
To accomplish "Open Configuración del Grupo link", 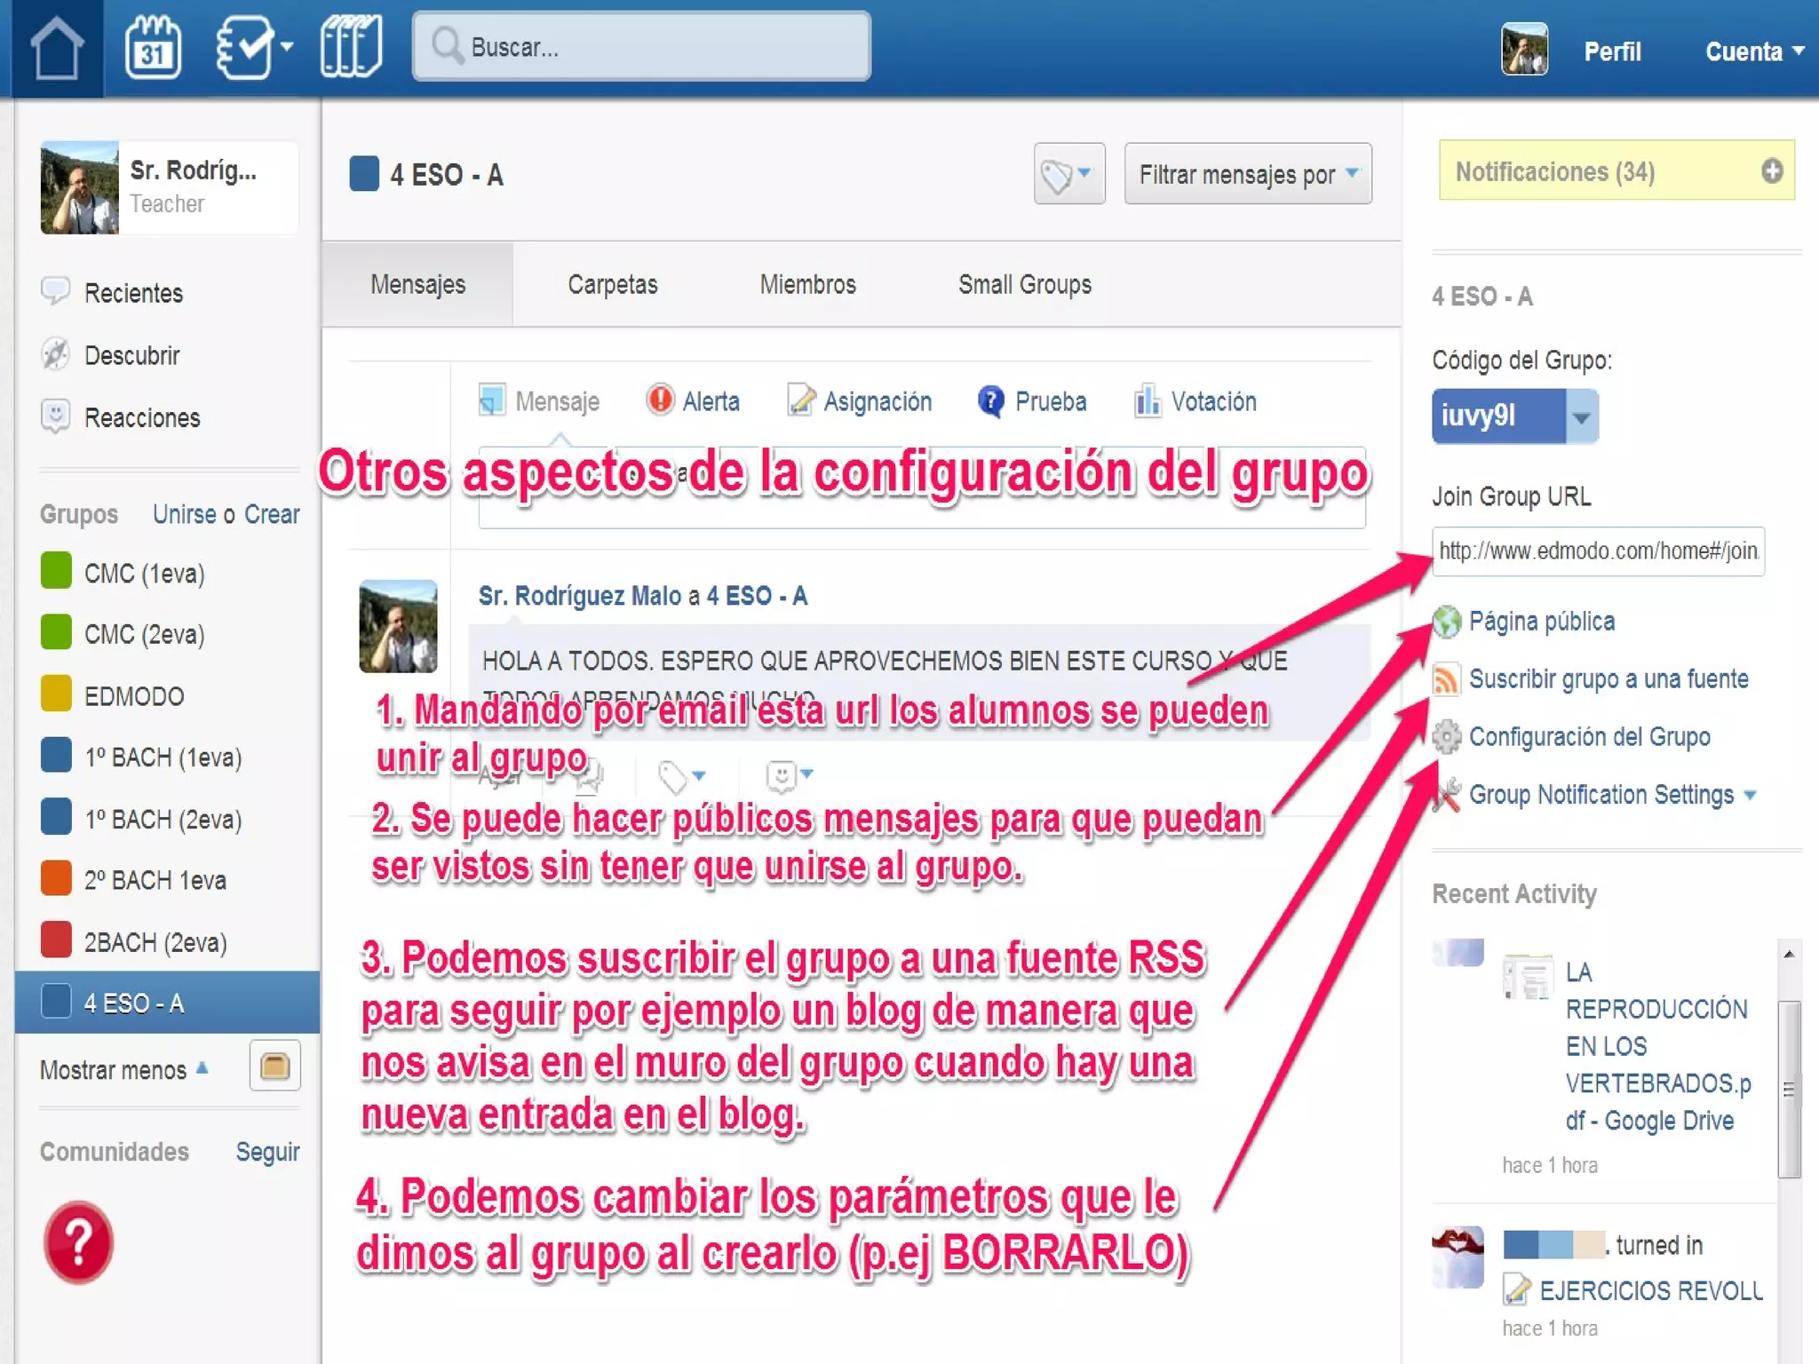I will click(x=1588, y=737).
